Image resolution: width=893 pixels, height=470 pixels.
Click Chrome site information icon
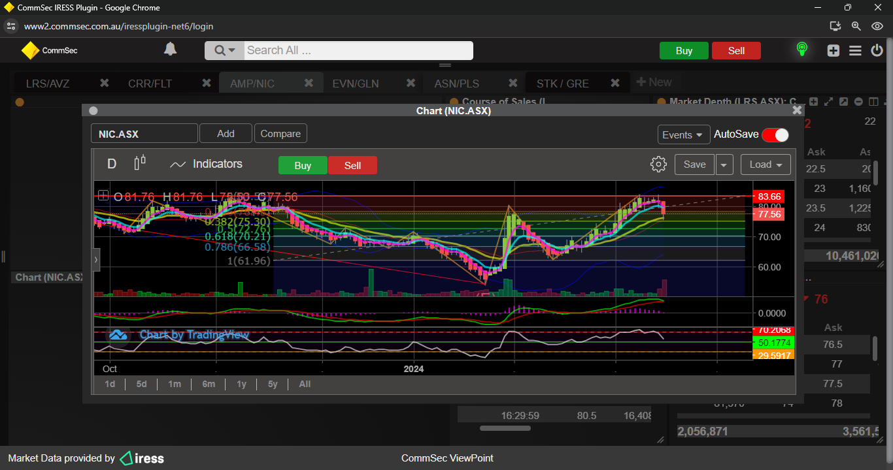click(10, 26)
